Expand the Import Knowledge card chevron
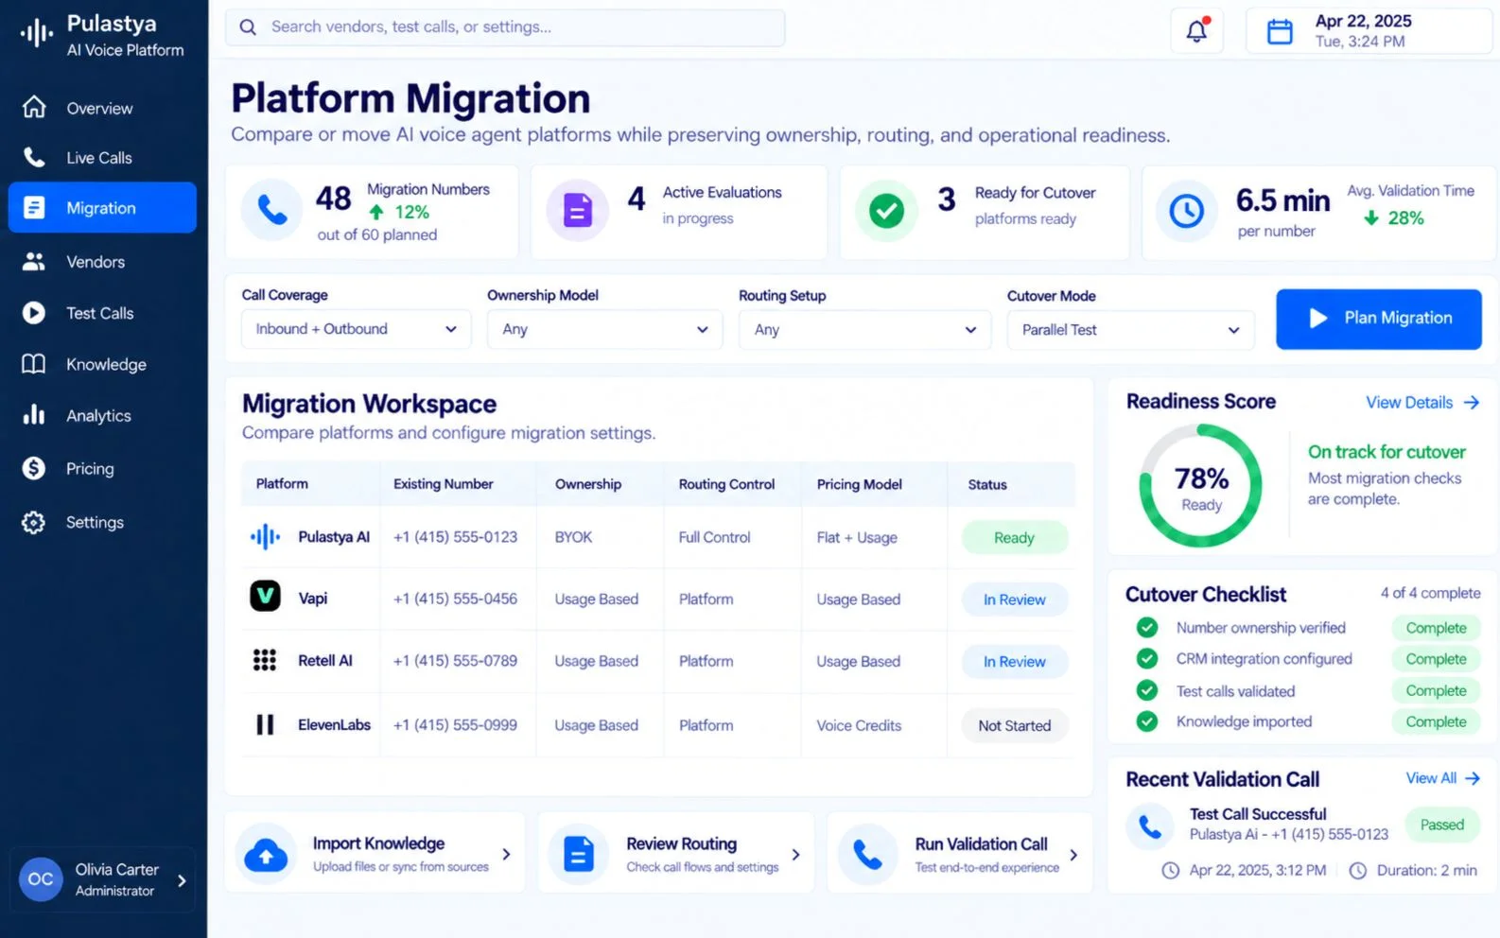This screenshot has height=938, width=1500. (506, 855)
